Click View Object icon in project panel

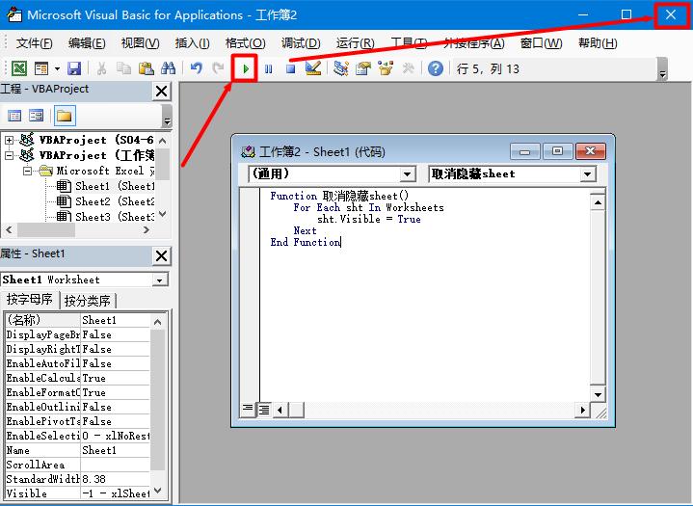coord(37,116)
